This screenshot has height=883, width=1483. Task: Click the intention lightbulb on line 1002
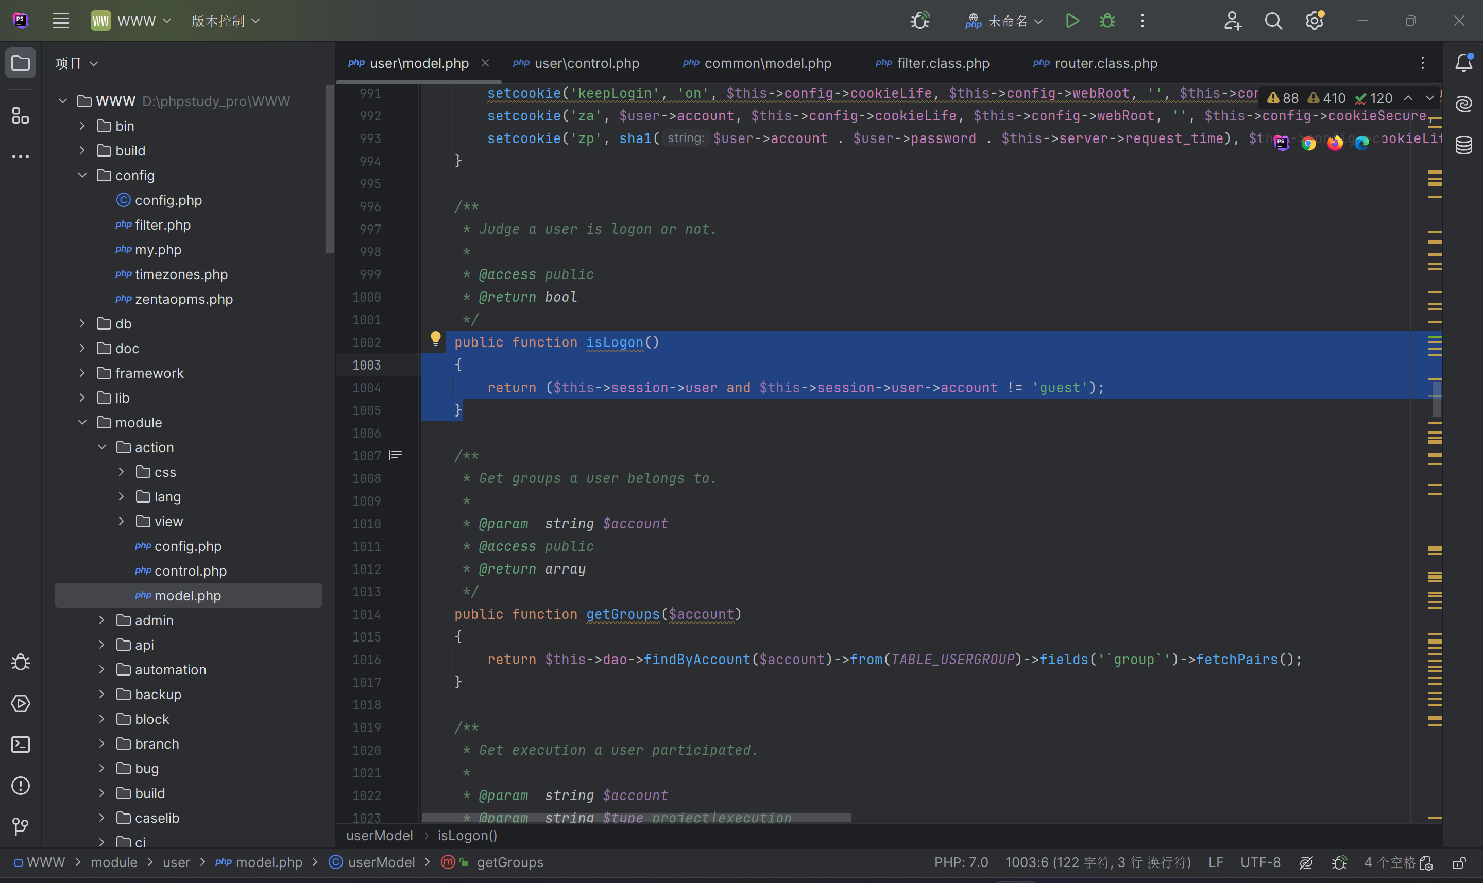click(x=436, y=339)
